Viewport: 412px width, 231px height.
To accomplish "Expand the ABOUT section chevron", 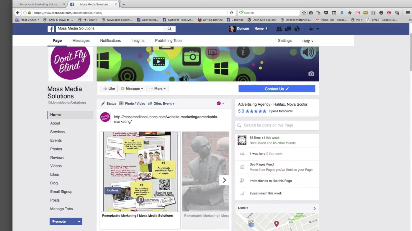I will pyautogui.click(x=314, y=208).
